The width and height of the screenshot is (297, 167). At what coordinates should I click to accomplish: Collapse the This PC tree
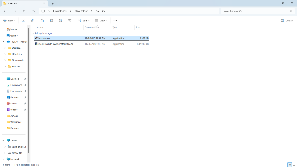tap(3, 141)
